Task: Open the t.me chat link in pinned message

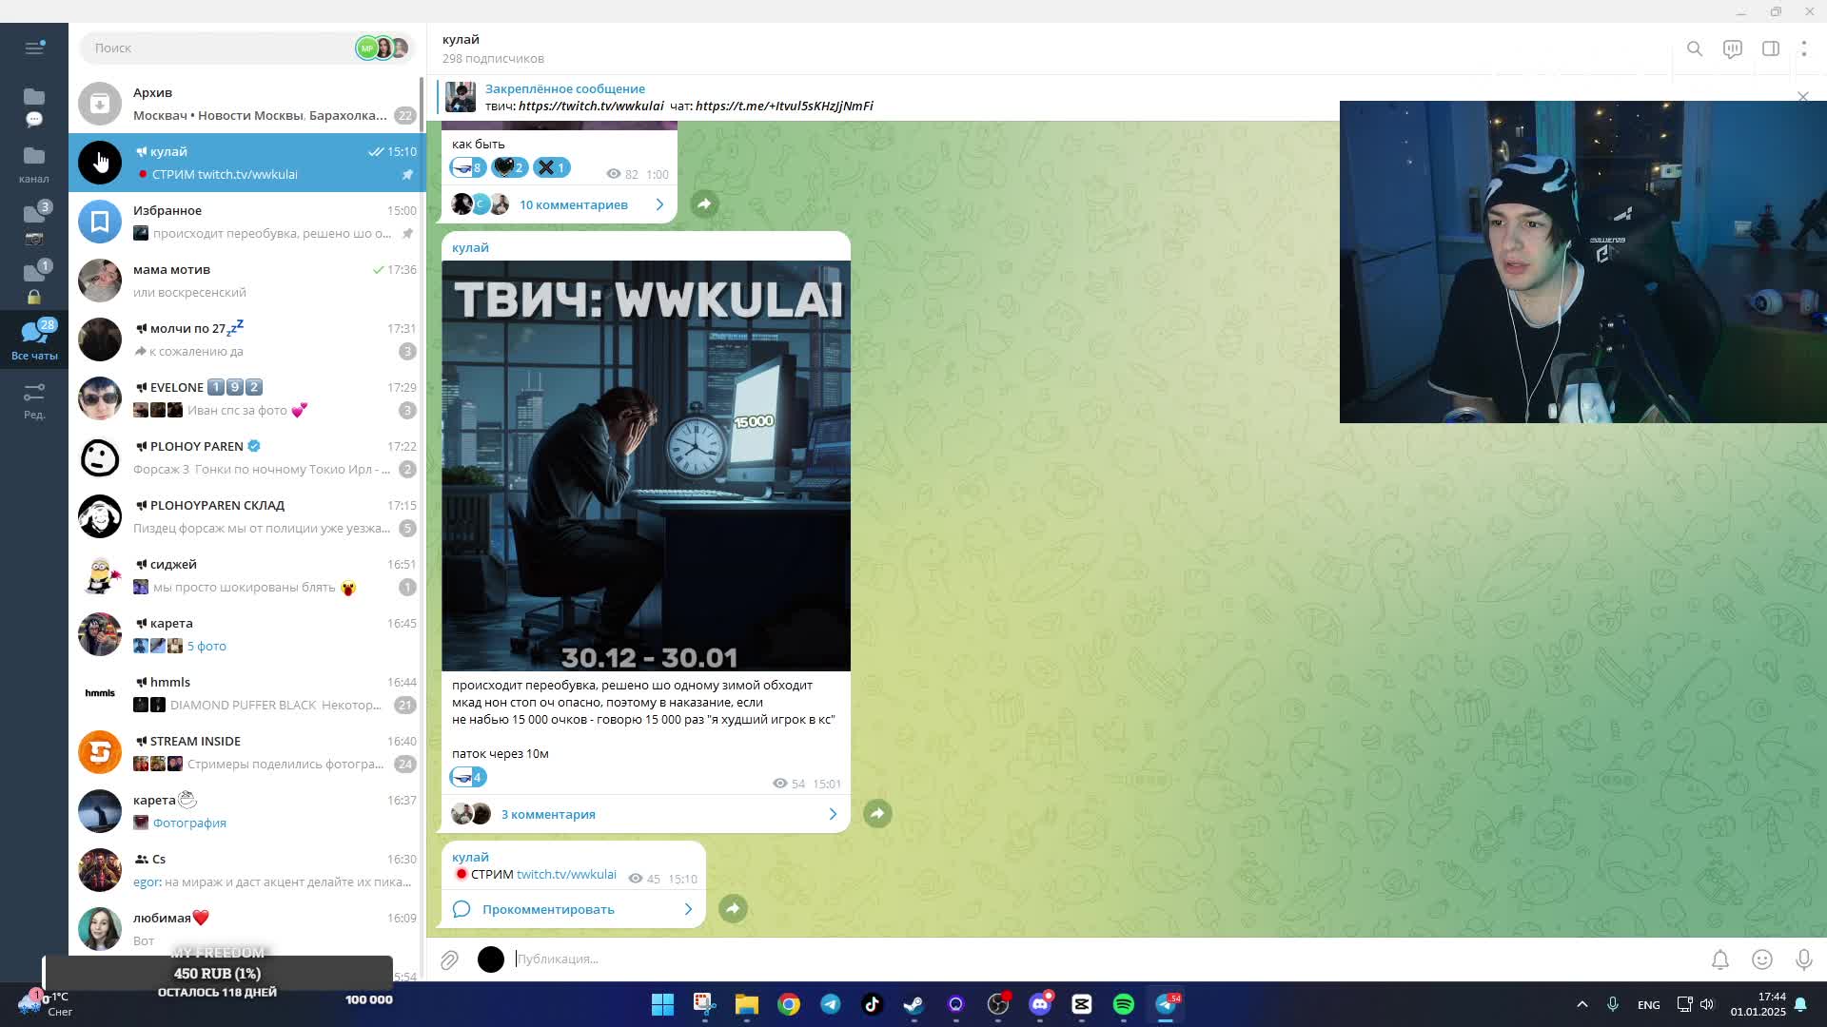Action: tap(784, 106)
